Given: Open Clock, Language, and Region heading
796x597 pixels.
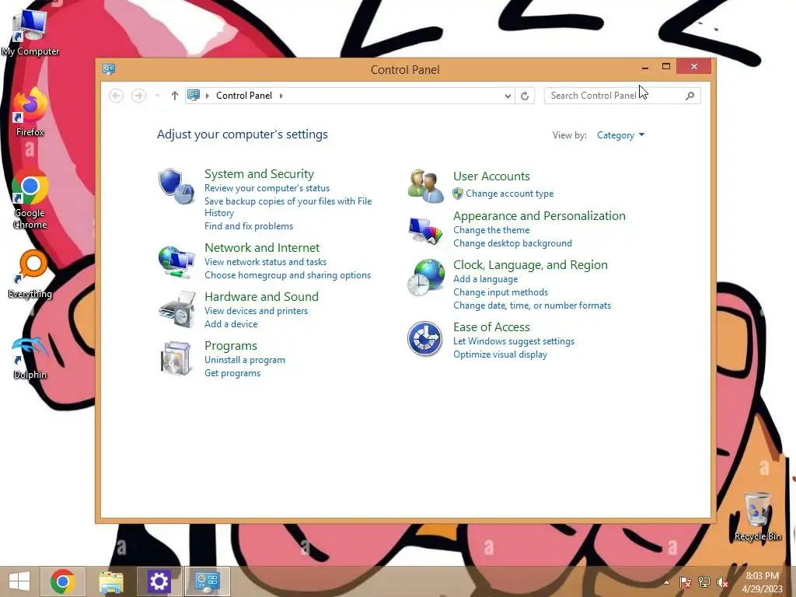Looking at the screenshot, I should 530,265.
